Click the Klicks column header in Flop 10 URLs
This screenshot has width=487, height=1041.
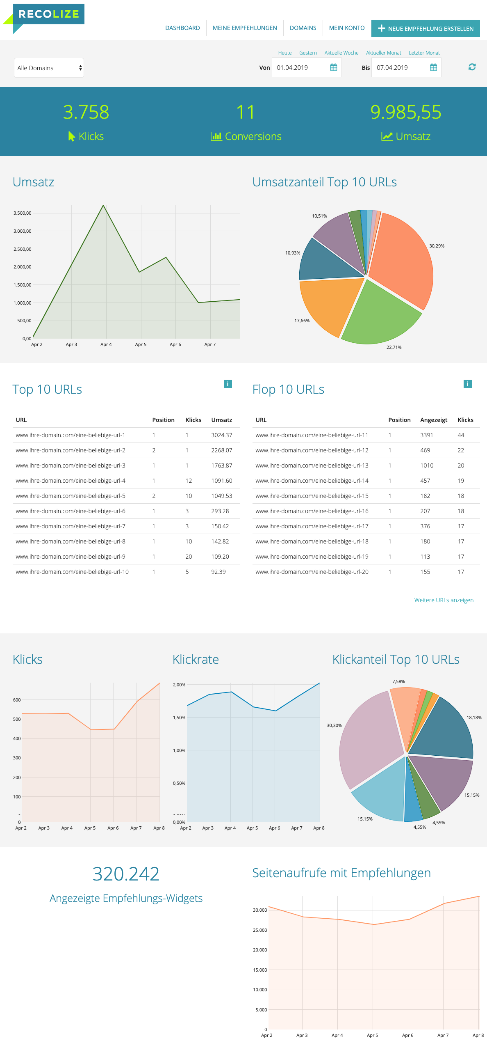click(x=466, y=420)
